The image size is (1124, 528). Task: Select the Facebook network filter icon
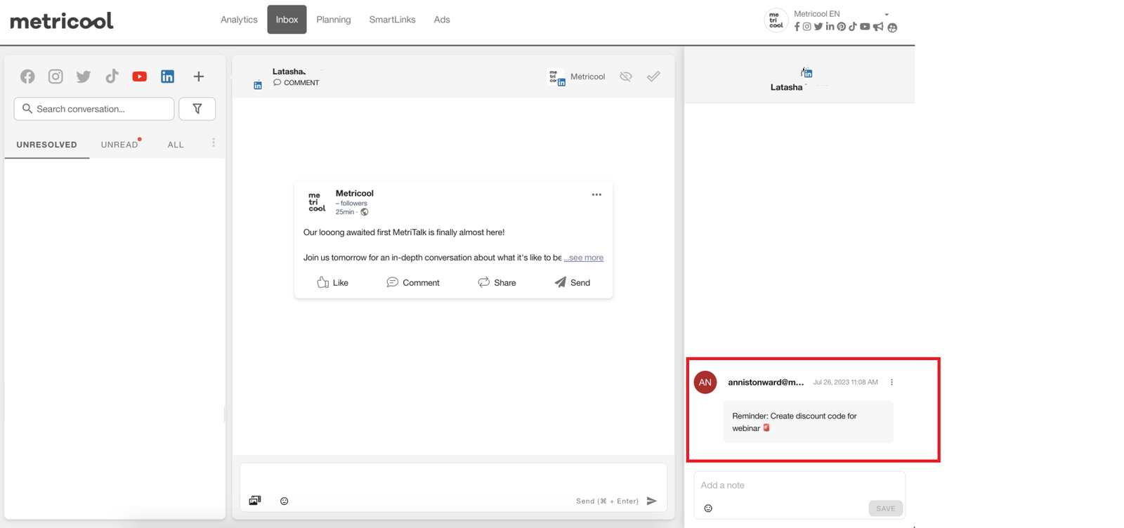click(x=27, y=77)
